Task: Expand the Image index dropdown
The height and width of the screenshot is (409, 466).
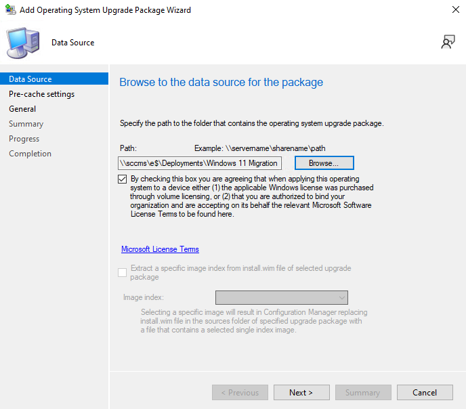Action: 281,297
